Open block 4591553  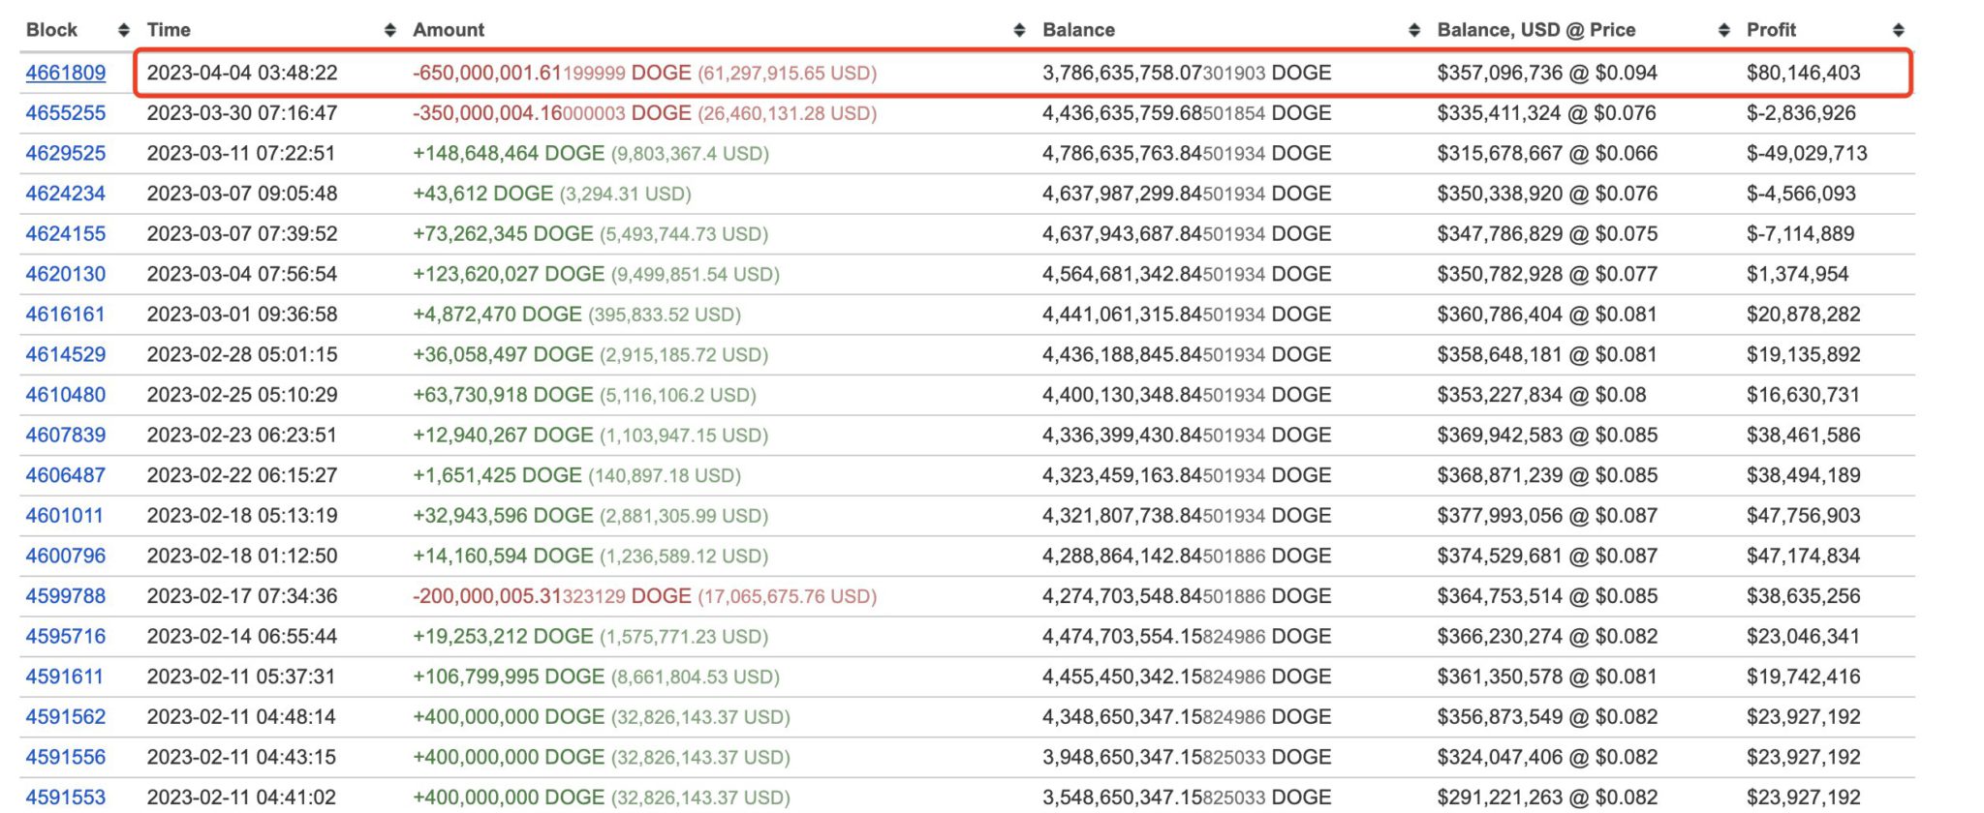(65, 798)
